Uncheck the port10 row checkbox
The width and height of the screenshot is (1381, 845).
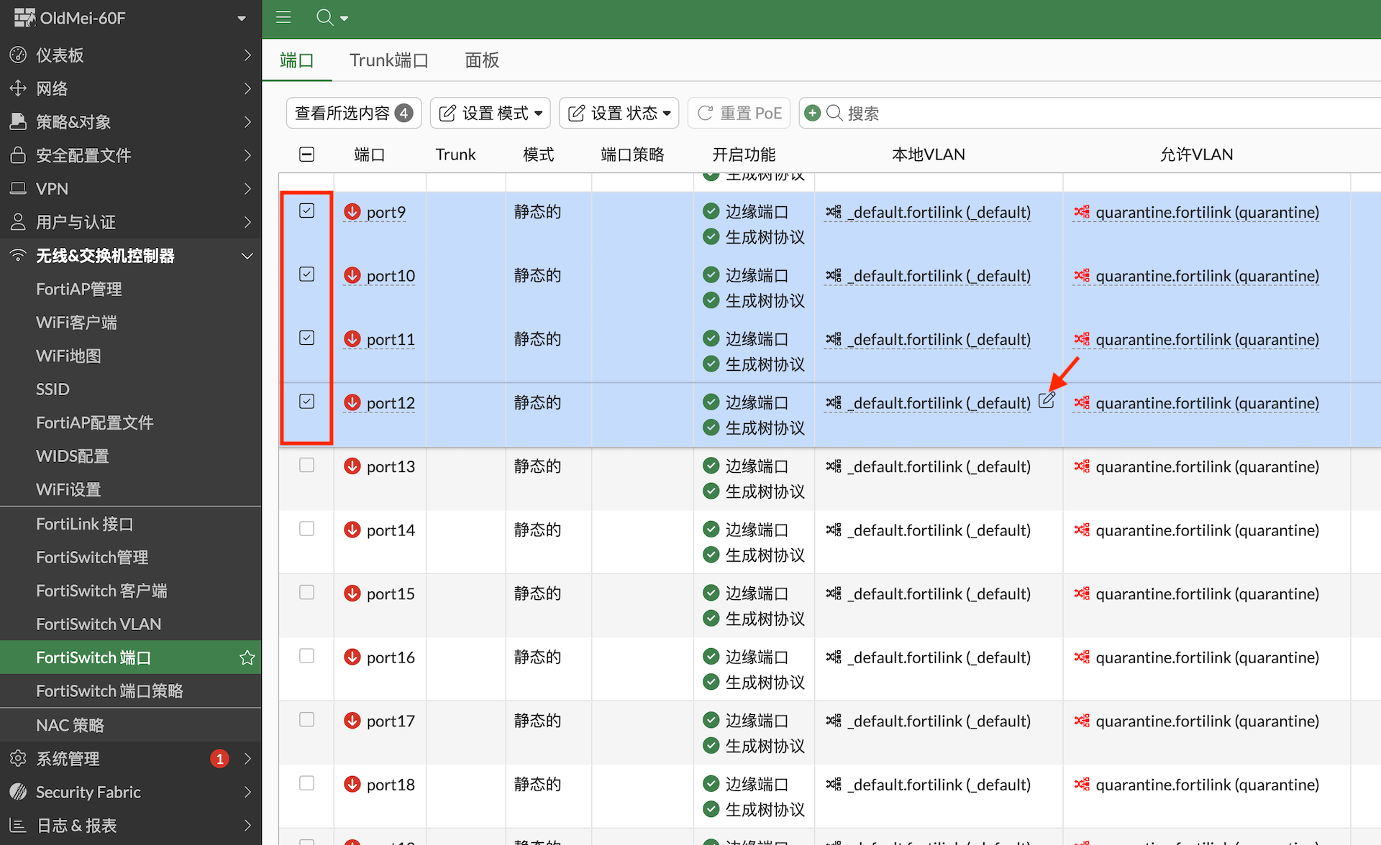pyautogui.click(x=306, y=274)
